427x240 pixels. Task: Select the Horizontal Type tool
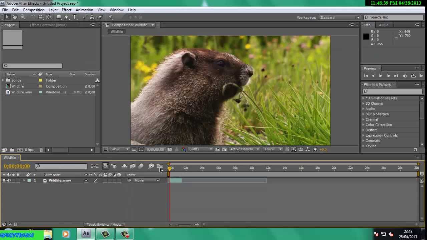click(x=75, y=17)
